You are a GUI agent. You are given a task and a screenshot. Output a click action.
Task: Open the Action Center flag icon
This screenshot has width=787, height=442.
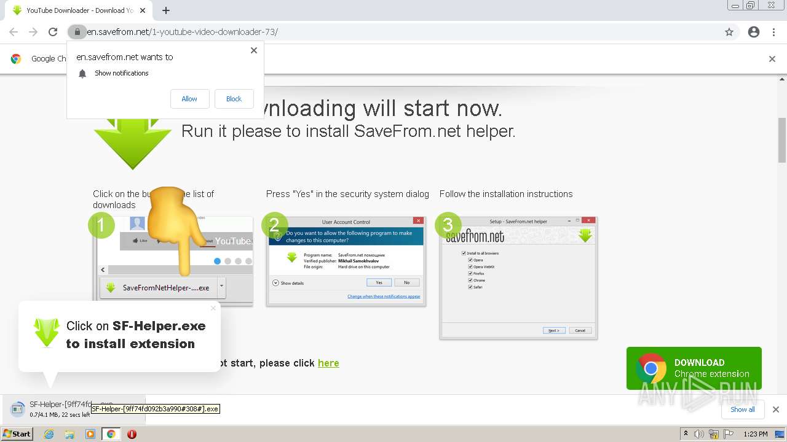click(728, 434)
